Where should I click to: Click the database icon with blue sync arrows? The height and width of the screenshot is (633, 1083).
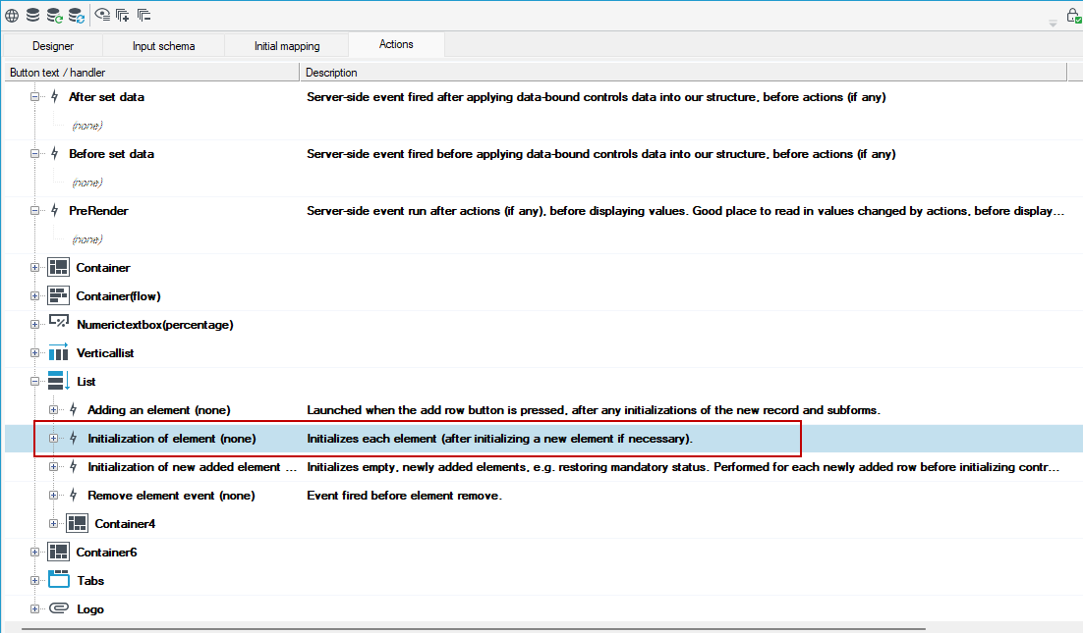coord(77,15)
